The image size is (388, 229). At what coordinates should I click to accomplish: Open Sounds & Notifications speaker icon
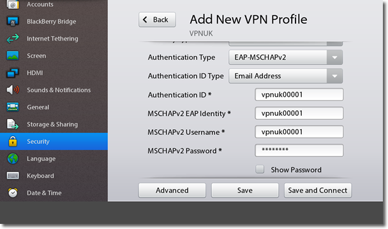(x=13, y=90)
